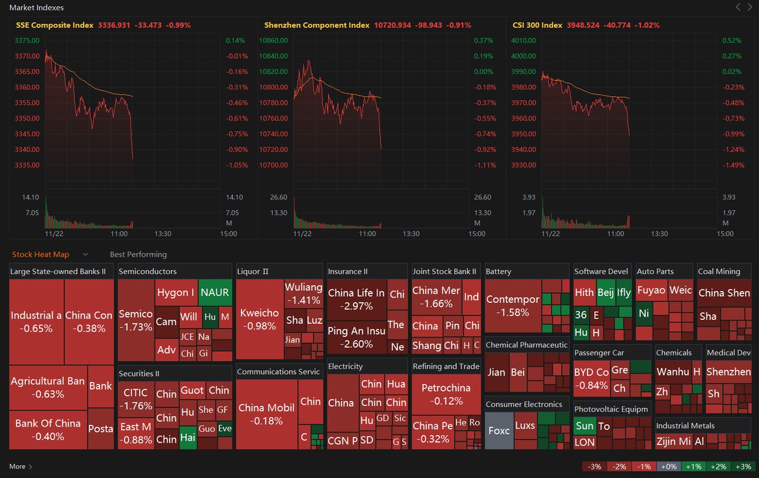Select the Shenzhen medical devices tile
Viewport: 759px width, 478px height.
point(729,372)
